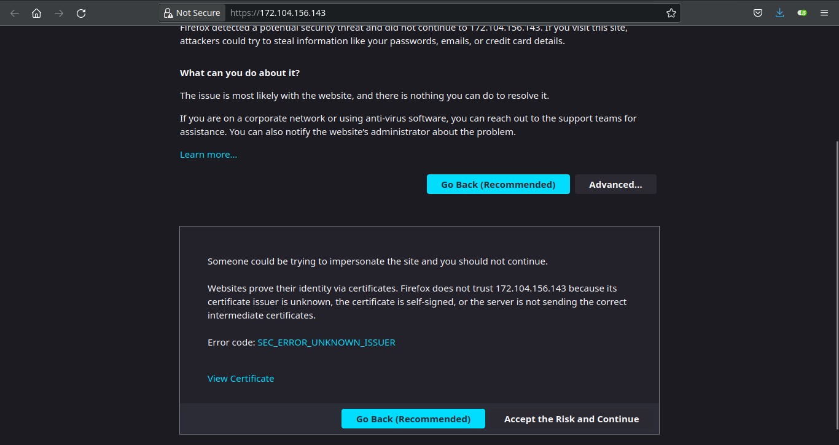
Task: Reload the current page
Action: click(x=81, y=13)
